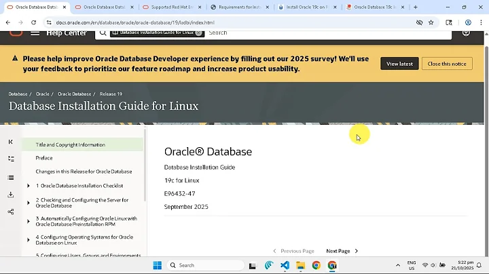Open 1 Oracle Database Installation Checklist entry
The width and height of the screenshot is (489, 274).
point(79,186)
